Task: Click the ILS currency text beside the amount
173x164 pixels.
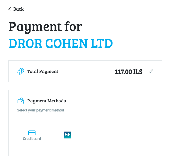Action: coord(138,72)
